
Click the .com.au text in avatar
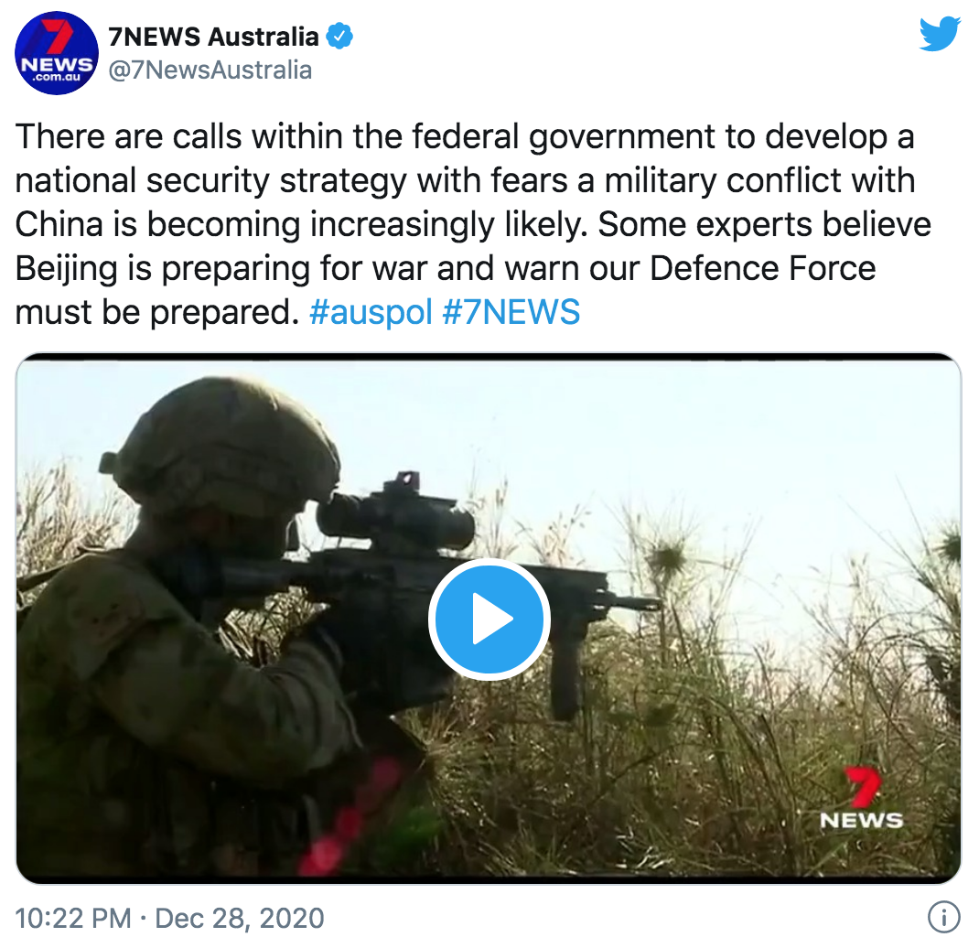point(56,78)
